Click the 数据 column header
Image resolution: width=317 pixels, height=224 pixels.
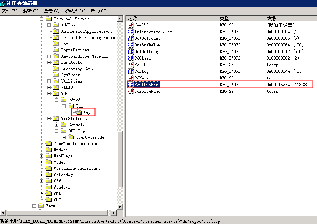pos(289,18)
